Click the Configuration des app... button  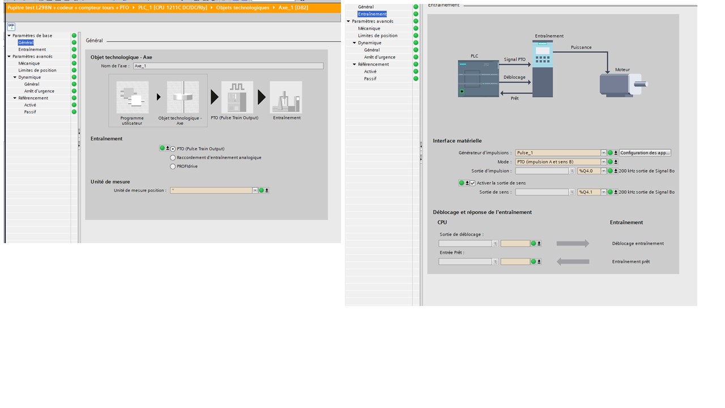tap(645, 153)
